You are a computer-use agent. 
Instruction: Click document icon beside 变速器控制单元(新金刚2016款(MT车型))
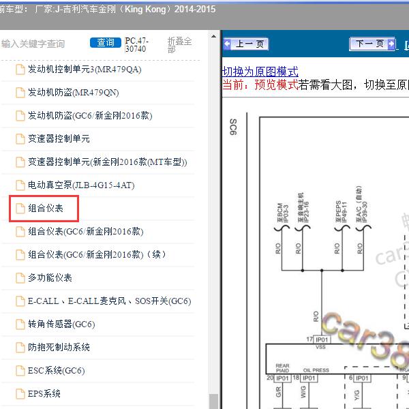(20, 162)
